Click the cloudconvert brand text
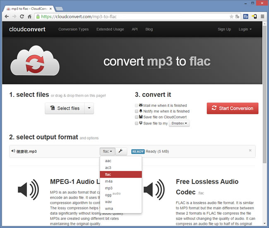This screenshot has width=269, height=228. (x=27, y=29)
